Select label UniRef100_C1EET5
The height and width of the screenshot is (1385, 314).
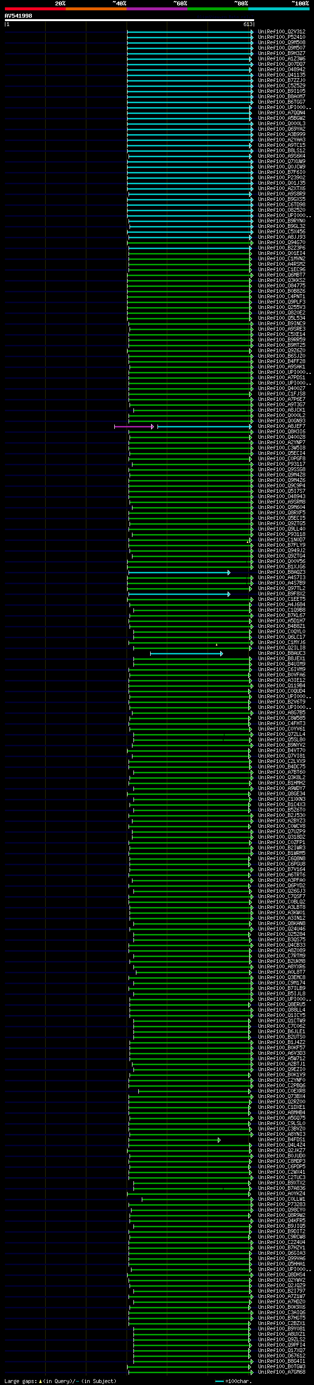click(x=281, y=599)
